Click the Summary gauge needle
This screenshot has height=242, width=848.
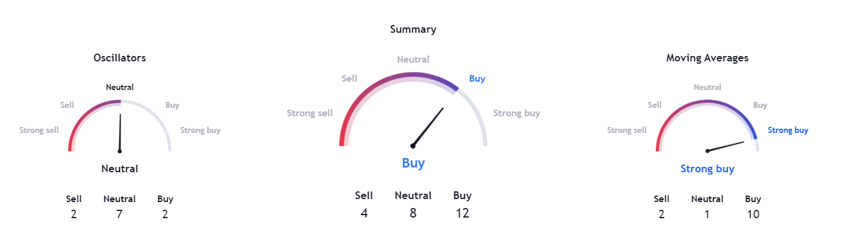[428, 127]
